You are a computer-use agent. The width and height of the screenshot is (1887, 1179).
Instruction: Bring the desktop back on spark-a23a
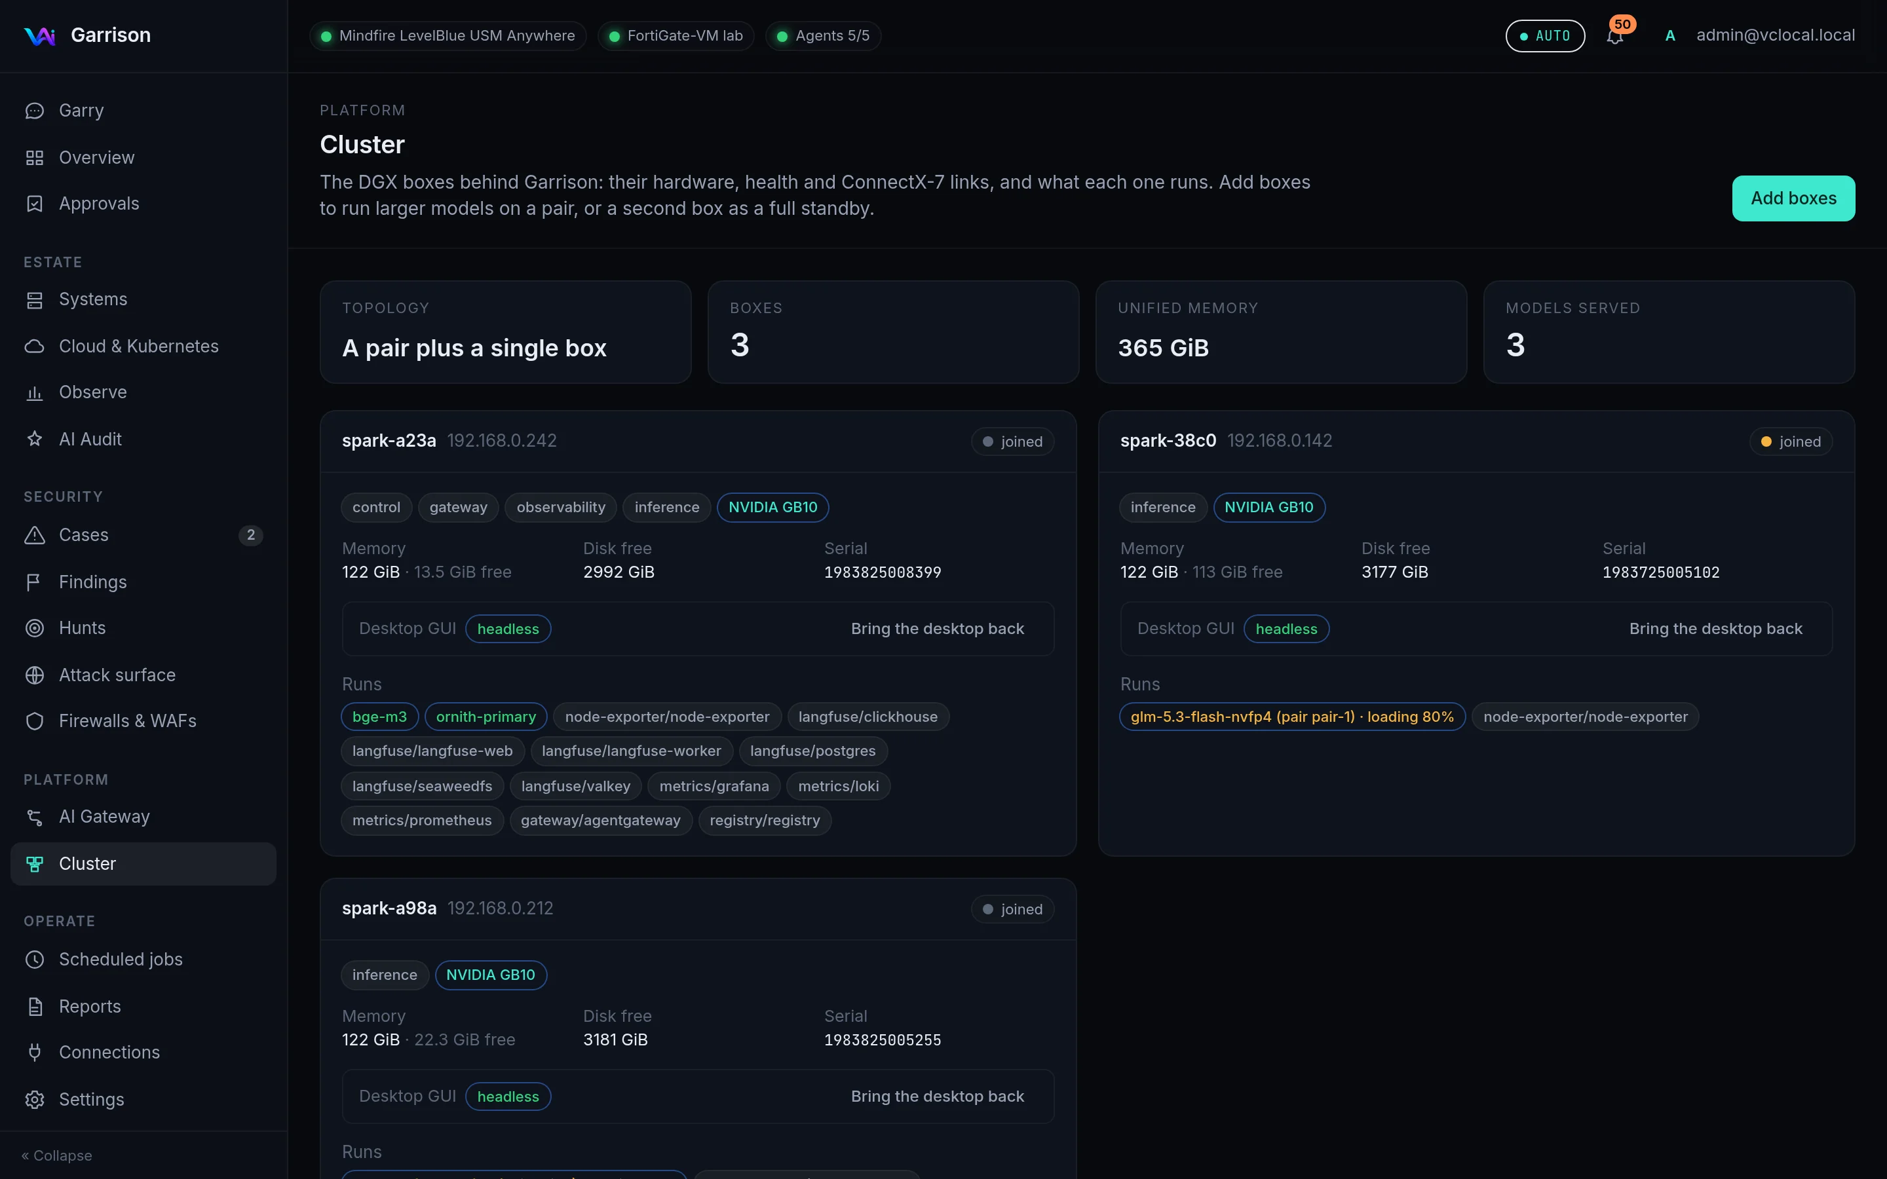tap(937, 629)
